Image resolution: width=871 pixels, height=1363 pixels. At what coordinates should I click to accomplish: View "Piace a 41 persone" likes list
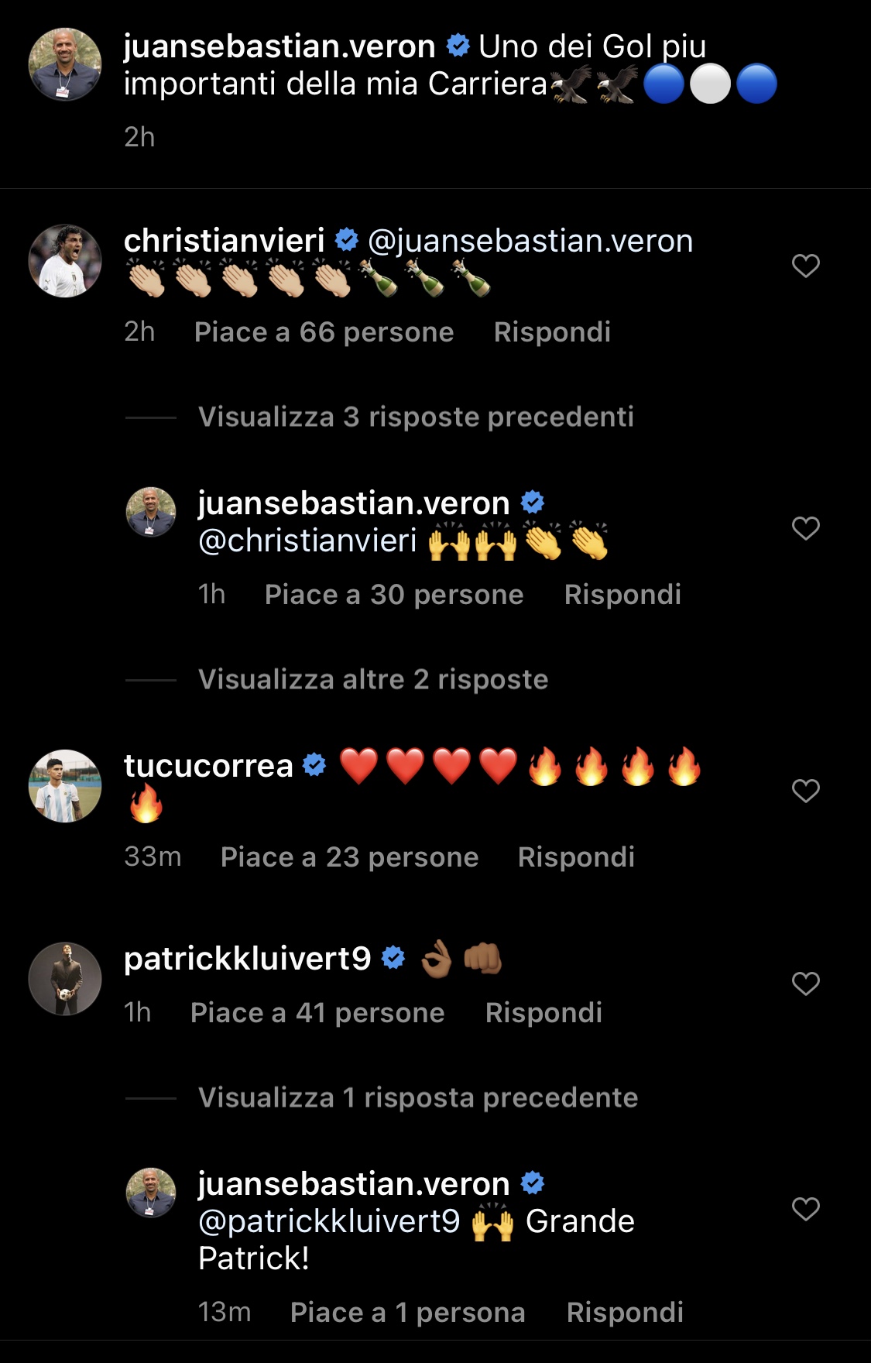click(x=317, y=1013)
